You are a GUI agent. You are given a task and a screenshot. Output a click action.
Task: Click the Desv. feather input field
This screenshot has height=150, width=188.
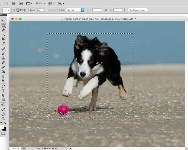click(x=40, y=10)
